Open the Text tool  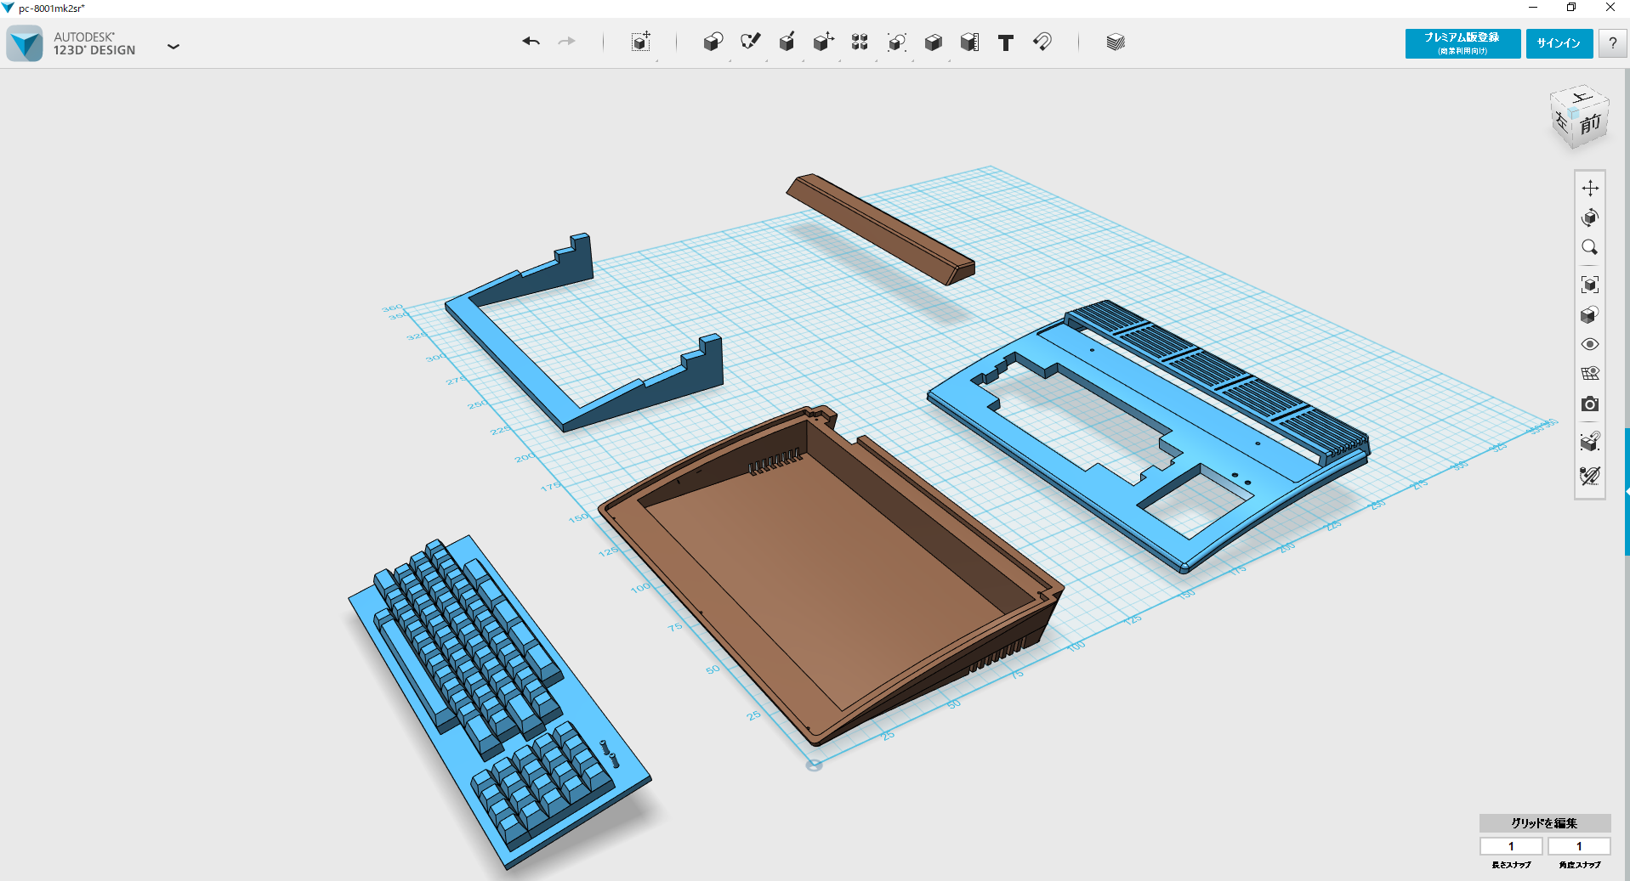(x=1006, y=42)
